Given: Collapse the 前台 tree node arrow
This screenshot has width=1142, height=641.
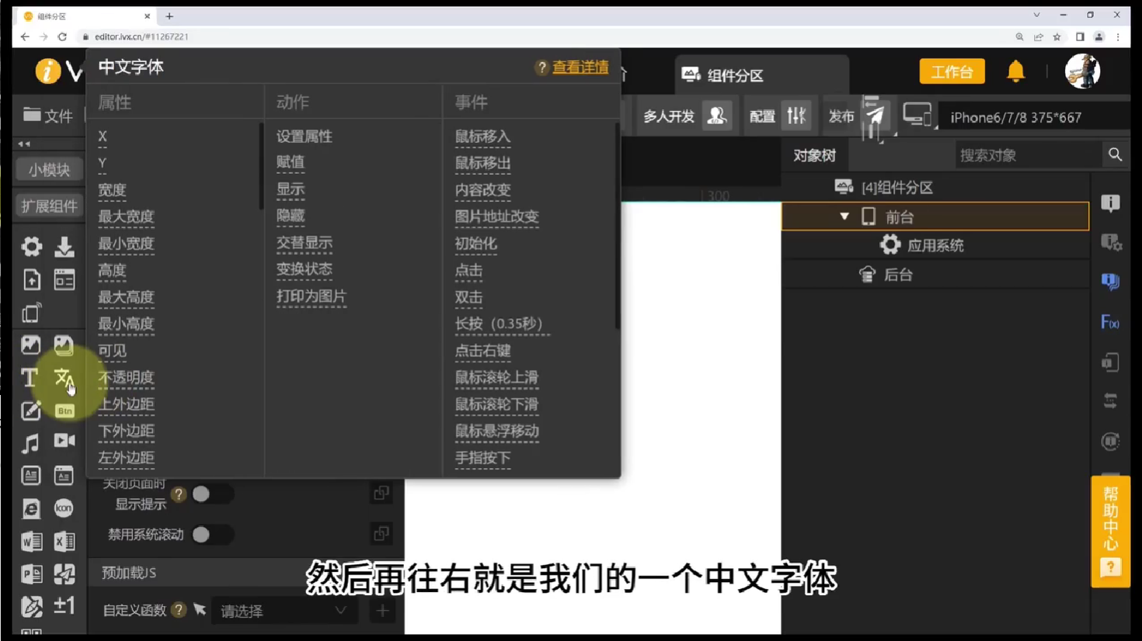Looking at the screenshot, I should 844,217.
